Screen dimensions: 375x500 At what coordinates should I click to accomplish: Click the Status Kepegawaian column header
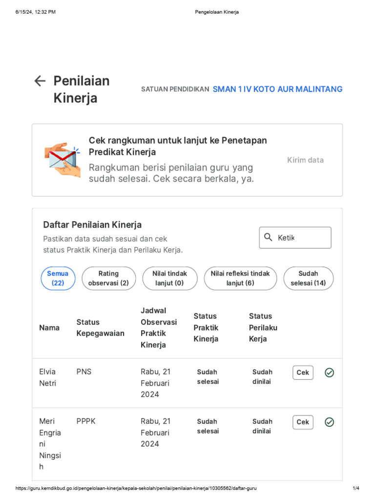tap(100, 328)
